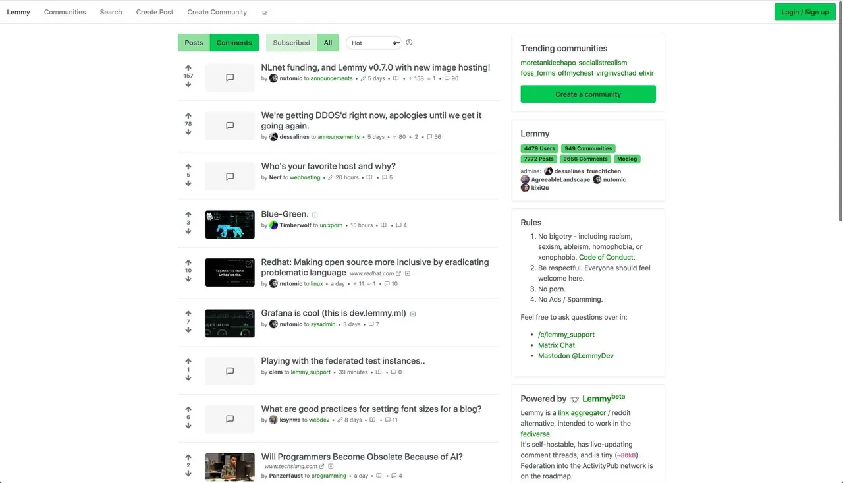Upvote the DDOS'd apologies post
Screen dimensions: 843x483
click(x=188, y=116)
